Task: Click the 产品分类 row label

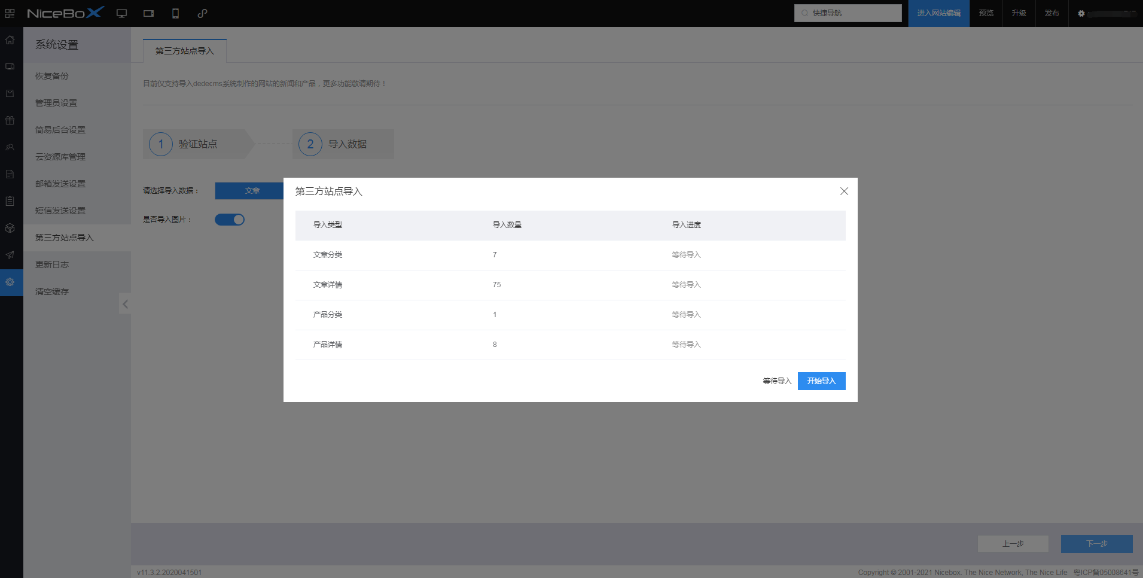Action: [328, 315]
